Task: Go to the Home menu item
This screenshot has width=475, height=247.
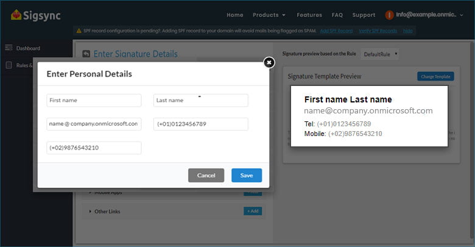Action: [234, 15]
